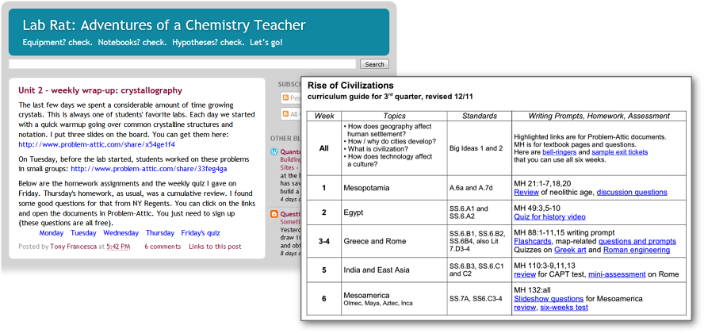Image resolution: width=704 pixels, height=333 pixels.
Task: Select the India and East Asia cell
Action: coord(394,270)
